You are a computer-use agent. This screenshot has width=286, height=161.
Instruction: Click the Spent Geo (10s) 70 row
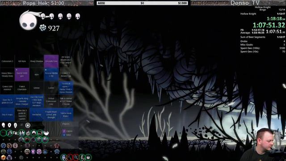click(263, 52)
